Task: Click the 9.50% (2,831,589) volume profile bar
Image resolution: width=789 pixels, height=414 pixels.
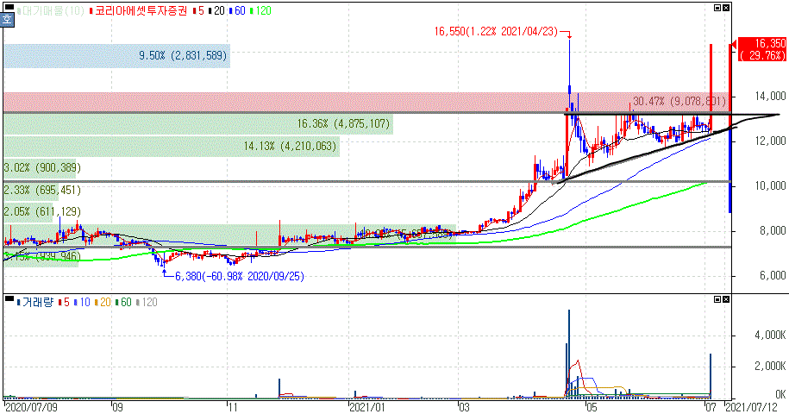Action: tap(116, 56)
